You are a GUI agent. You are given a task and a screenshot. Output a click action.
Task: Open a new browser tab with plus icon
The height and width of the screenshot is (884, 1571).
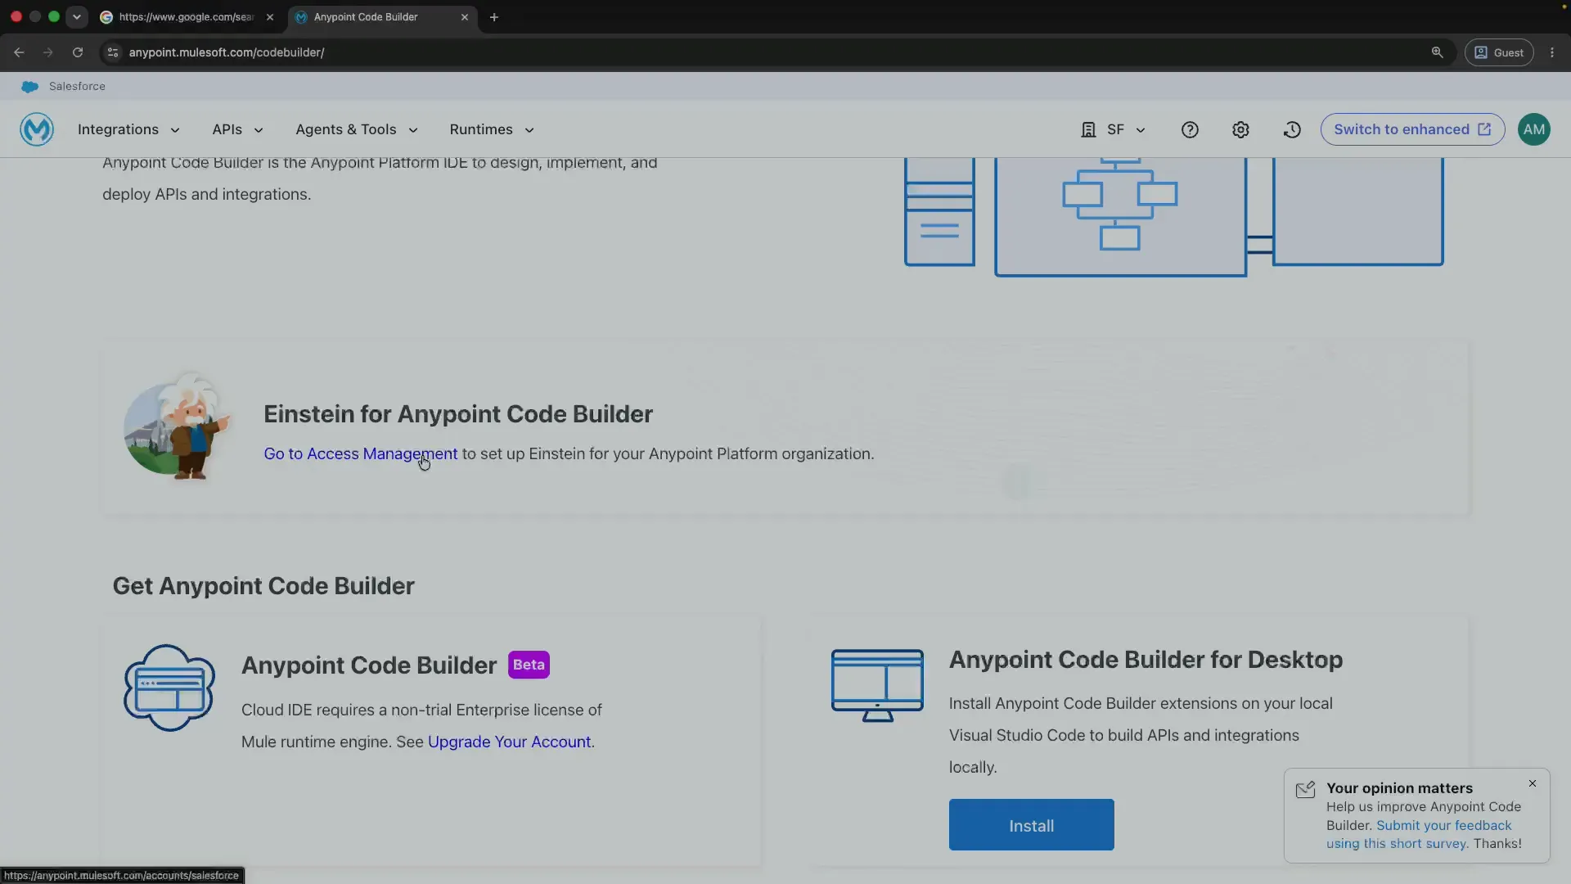coord(494,17)
